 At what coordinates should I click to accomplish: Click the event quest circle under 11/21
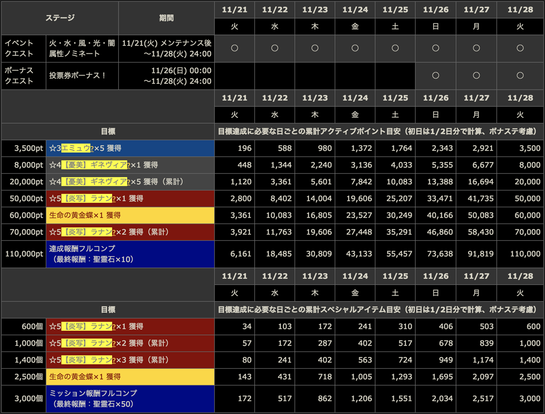[x=234, y=49]
